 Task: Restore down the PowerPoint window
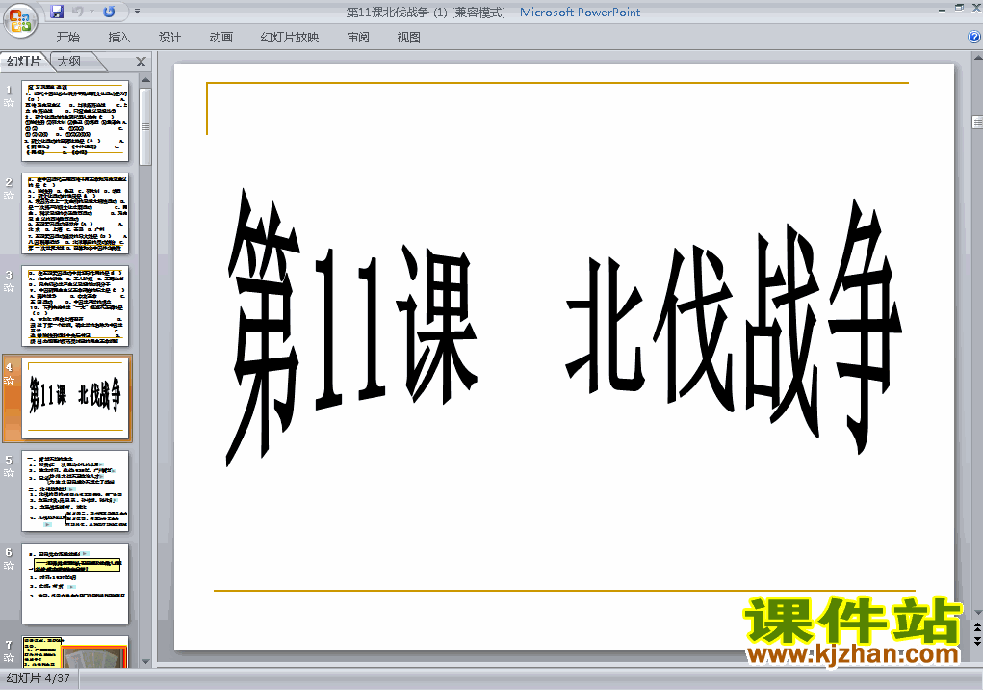click(x=959, y=8)
